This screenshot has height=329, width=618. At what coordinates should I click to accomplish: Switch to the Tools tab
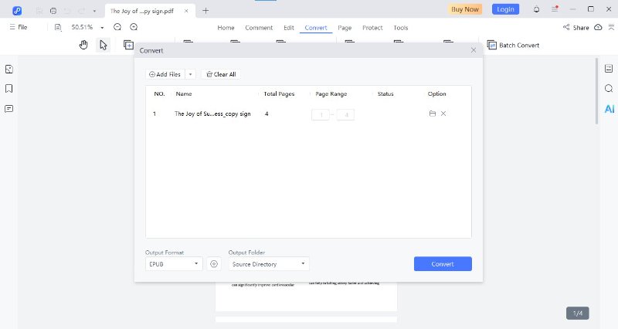[x=400, y=28]
